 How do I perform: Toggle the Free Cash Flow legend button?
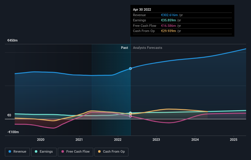click(76, 152)
